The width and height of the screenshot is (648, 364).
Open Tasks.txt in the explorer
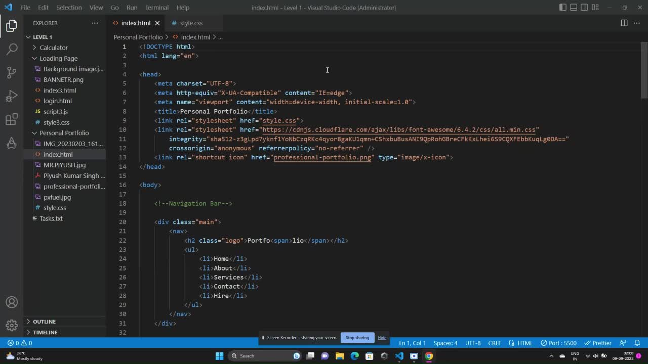pos(51,218)
